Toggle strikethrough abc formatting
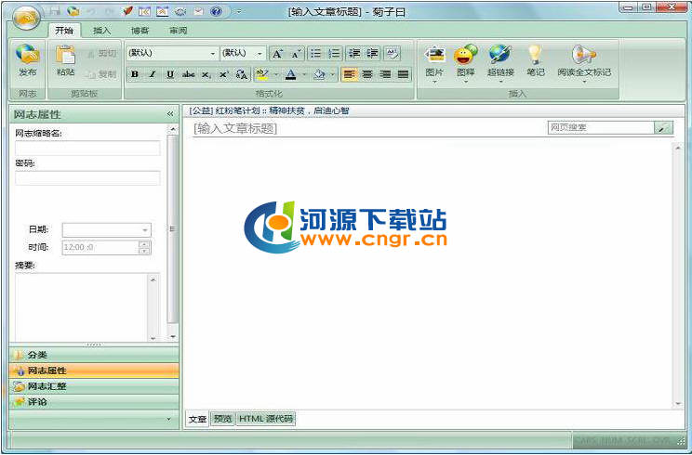The width and height of the screenshot is (692, 455). point(189,74)
